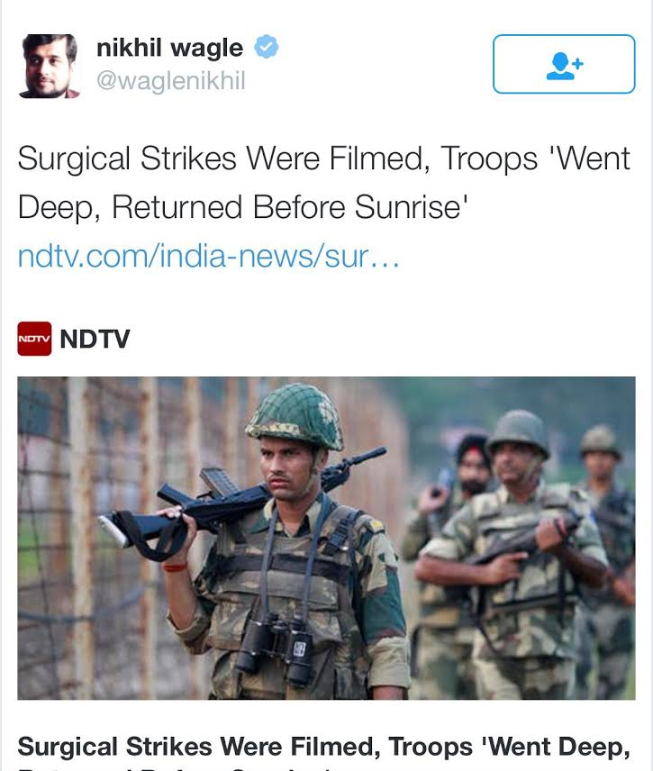The width and height of the screenshot is (653, 771).
Task: Click the follow user icon button
Action: click(x=564, y=64)
